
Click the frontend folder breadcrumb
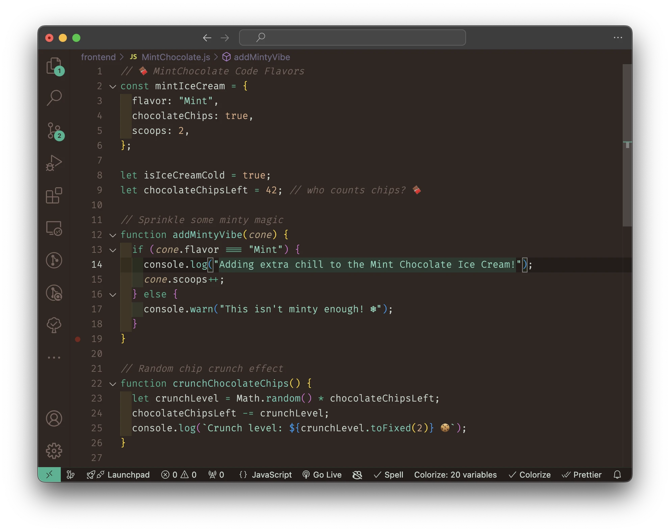click(x=98, y=57)
